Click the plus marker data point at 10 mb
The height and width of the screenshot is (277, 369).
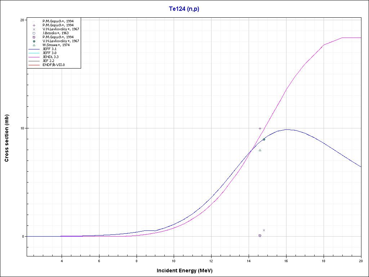[260, 128]
